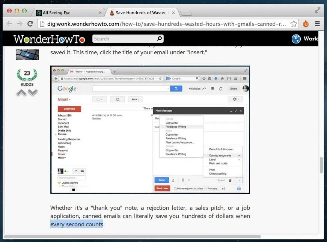Click the red Send Later button
The image size is (327, 242).
coord(162,188)
